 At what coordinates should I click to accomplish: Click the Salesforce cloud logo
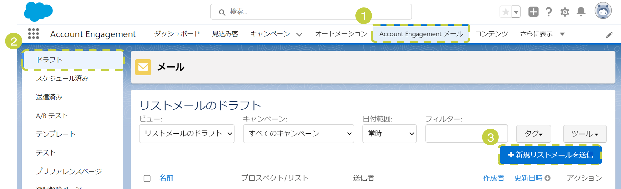pyautogui.click(x=38, y=12)
